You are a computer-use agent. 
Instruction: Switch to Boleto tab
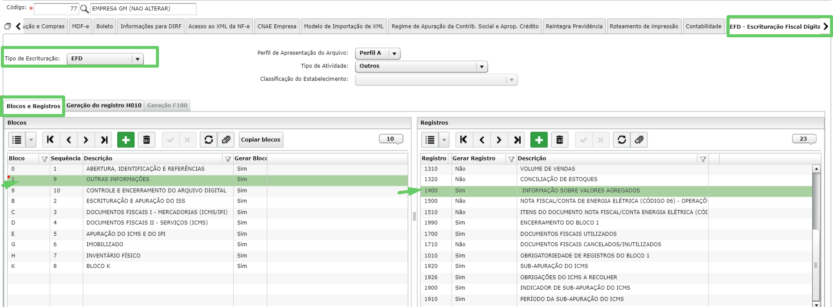105,26
